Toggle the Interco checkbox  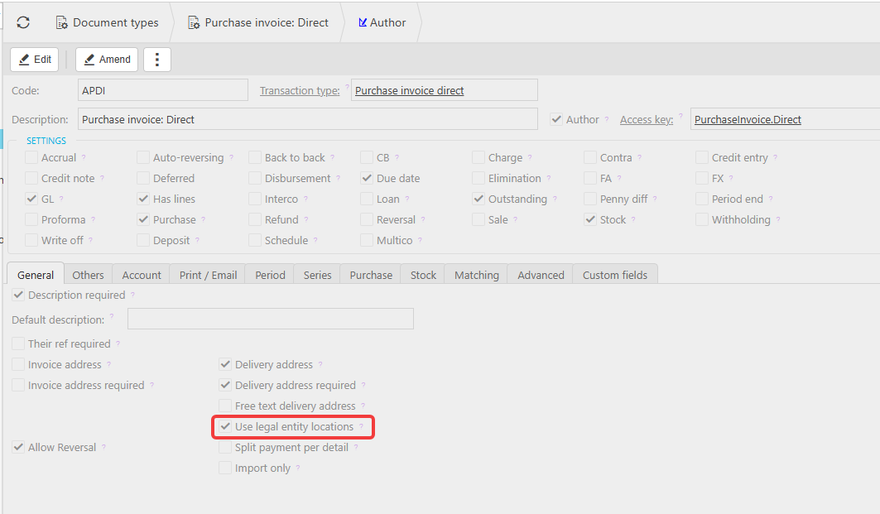point(255,199)
